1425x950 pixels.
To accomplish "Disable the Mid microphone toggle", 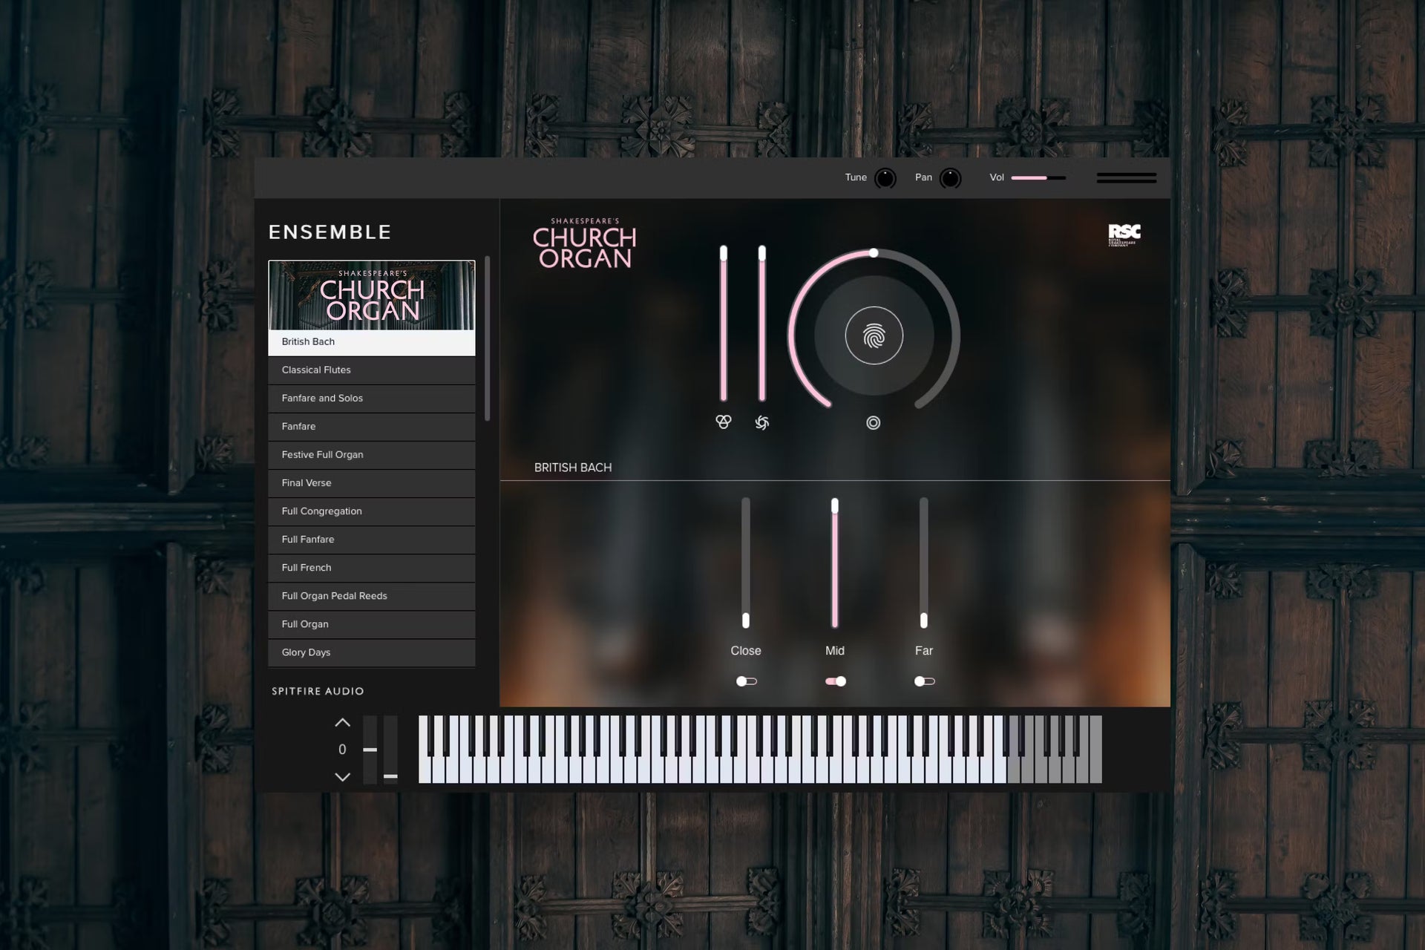I will click(x=836, y=681).
